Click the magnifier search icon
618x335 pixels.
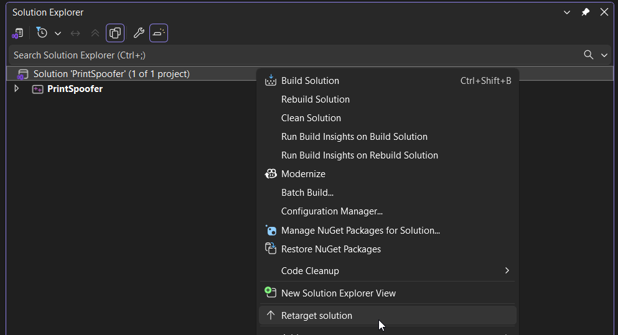click(589, 55)
